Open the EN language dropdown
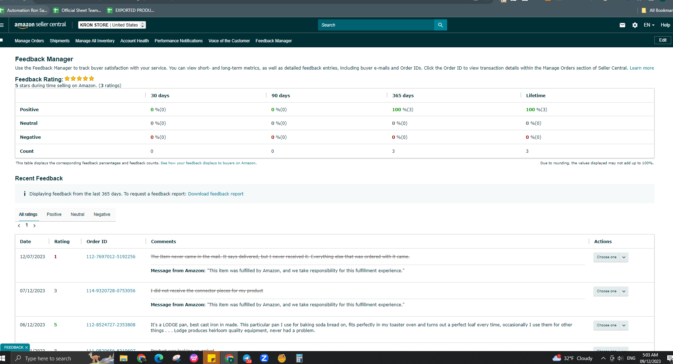 649,25
